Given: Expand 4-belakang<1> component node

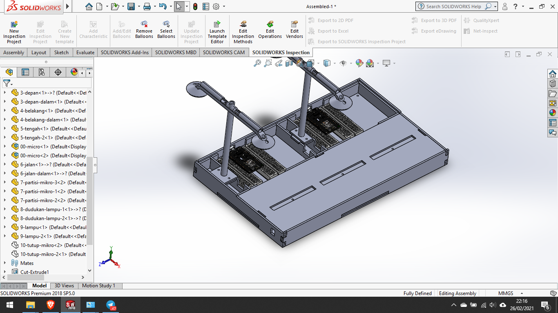Looking at the screenshot, I should (x=5, y=110).
